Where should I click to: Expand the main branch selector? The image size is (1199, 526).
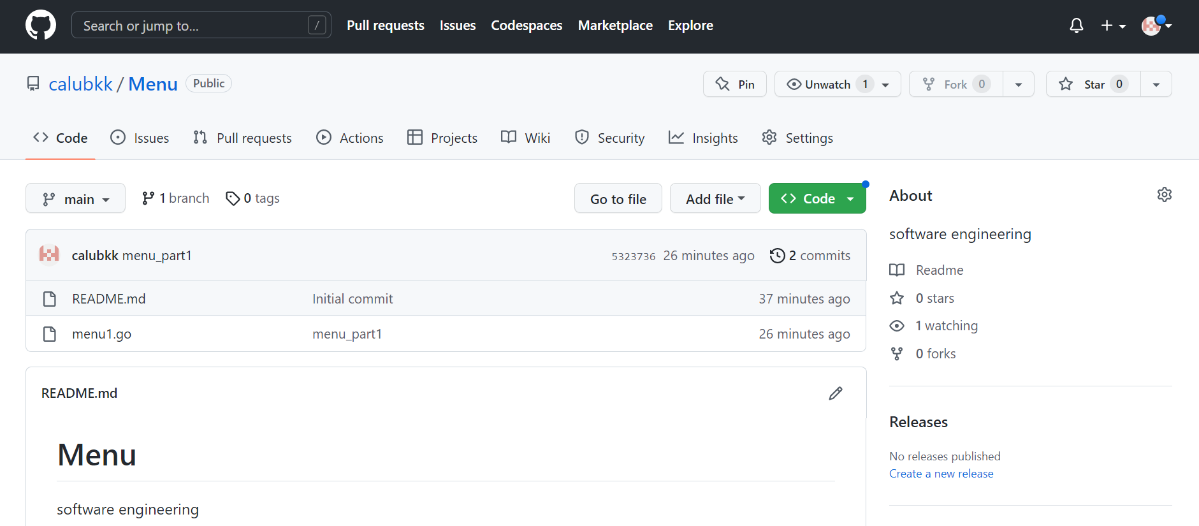pos(75,199)
